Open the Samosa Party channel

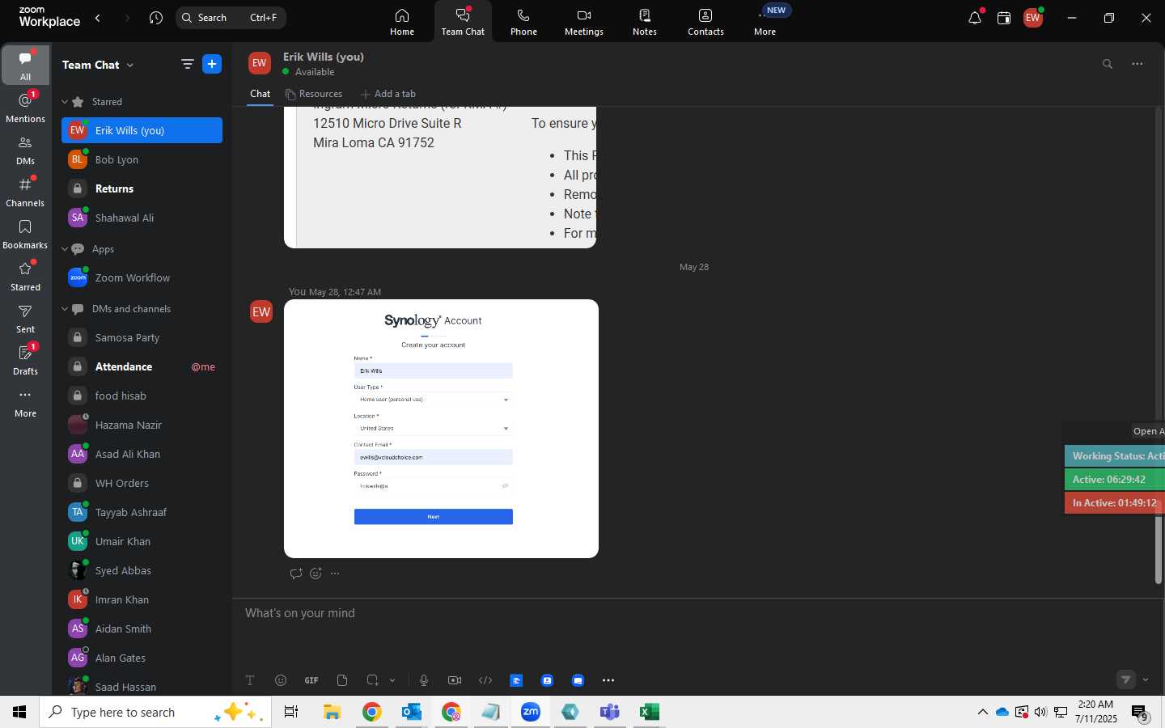(x=142, y=337)
